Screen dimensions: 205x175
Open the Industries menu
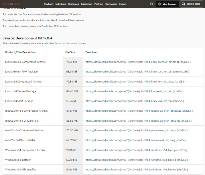click(60, 4)
